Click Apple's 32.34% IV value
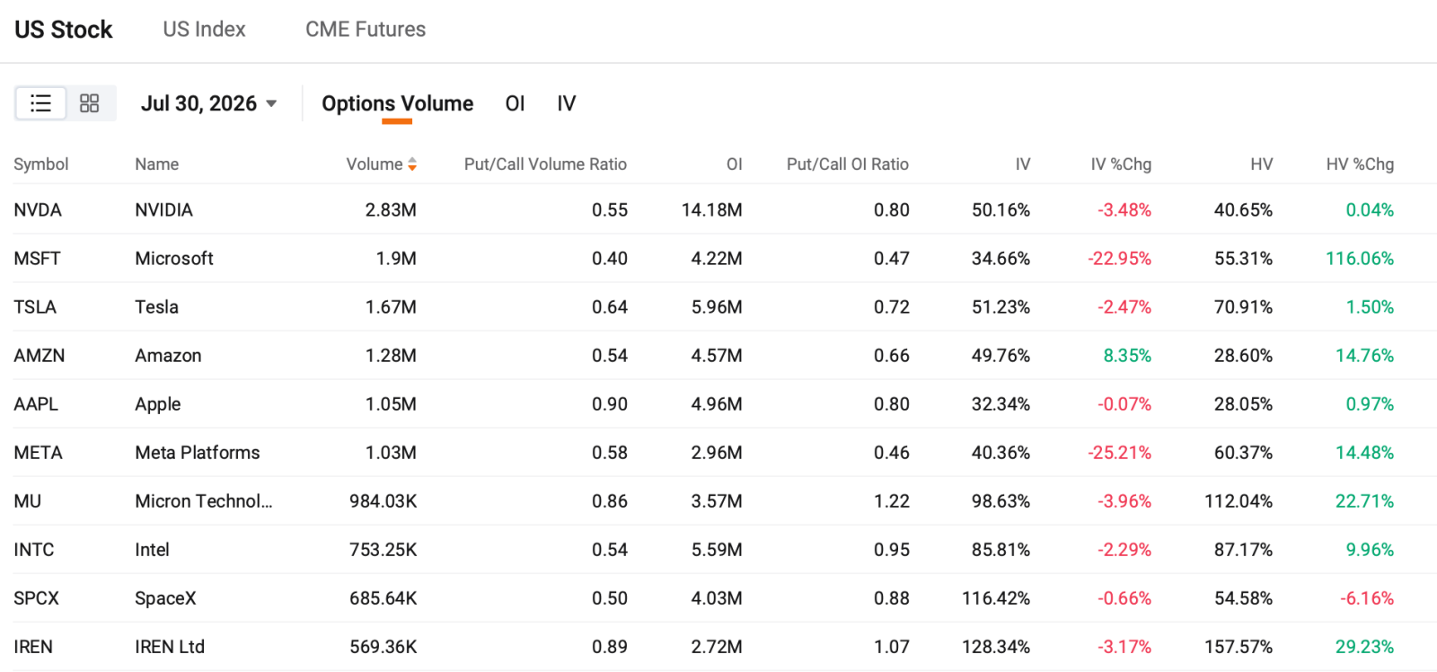Screen dimensions: 1437x672 click(1001, 404)
